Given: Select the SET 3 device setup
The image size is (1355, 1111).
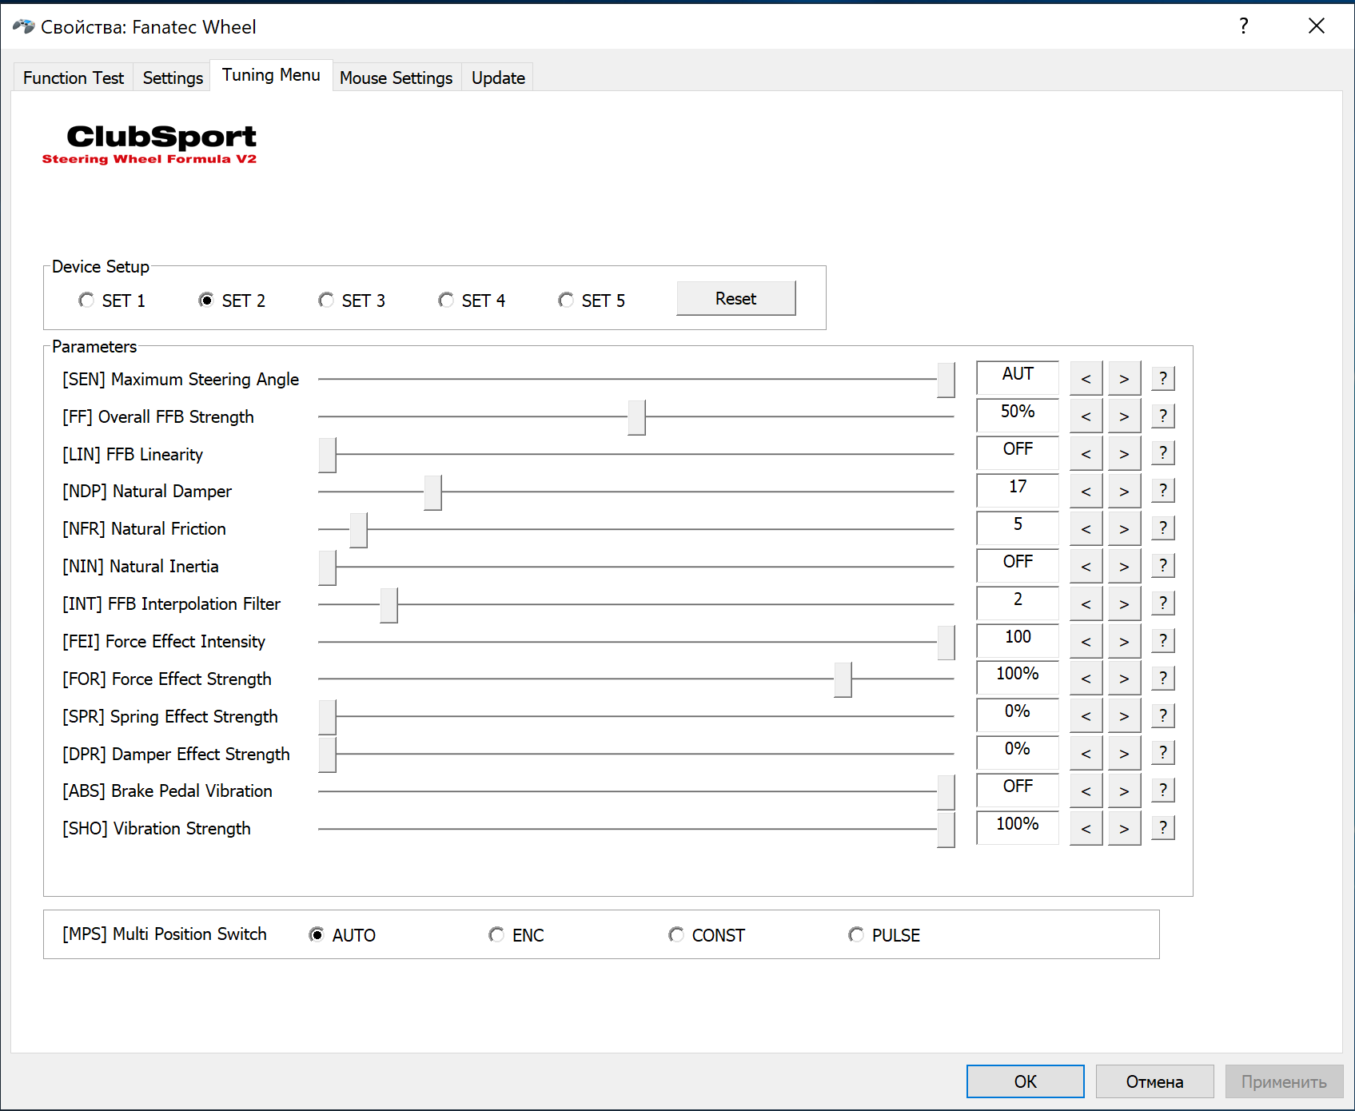Looking at the screenshot, I should tap(326, 301).
